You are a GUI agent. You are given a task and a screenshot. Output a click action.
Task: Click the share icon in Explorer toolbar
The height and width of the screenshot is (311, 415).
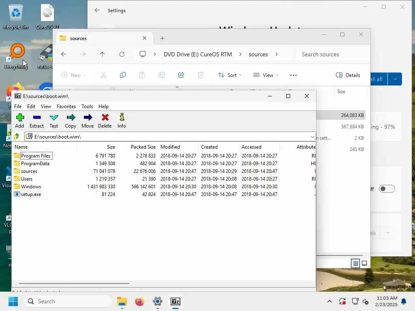pyautogui.click(x=181, y=75)
